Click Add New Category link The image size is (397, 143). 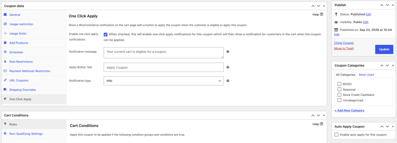[349, 111]
